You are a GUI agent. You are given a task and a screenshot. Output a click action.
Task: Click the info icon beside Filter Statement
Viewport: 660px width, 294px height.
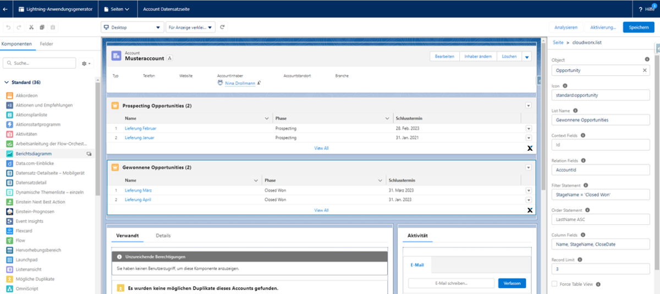tap(585, 185)
